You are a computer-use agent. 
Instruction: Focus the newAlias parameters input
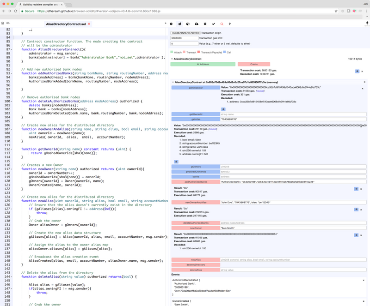click(x=293, y=260)
